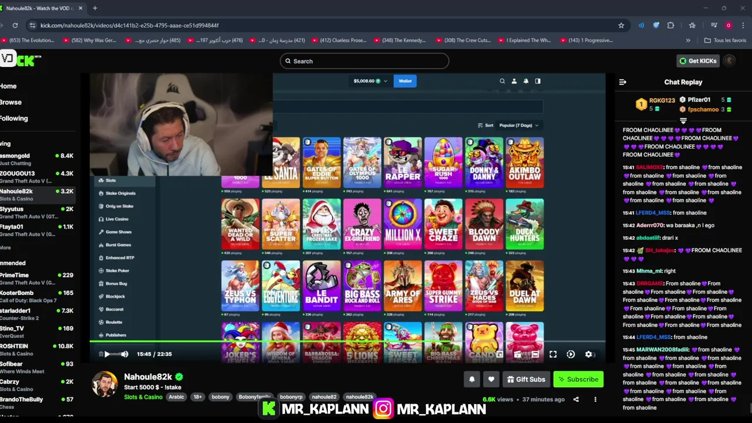The width and height of the screenshot is (752, 423).
Task: Open the Akimbo Outlaw game thumbnail
Action: tap(525, 162)
